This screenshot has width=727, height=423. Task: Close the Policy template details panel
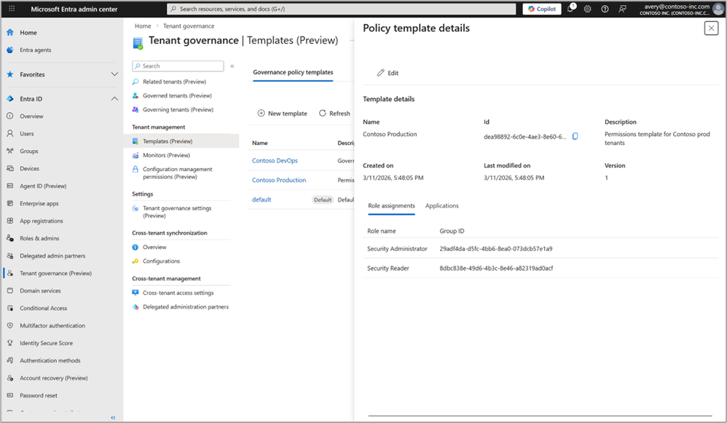point(711,28)
